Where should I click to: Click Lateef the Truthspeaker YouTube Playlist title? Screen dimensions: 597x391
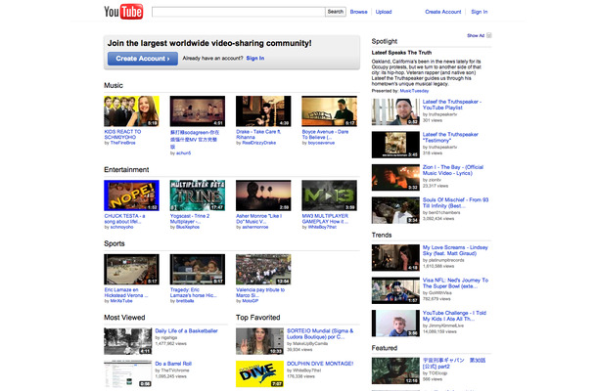tap(452, 105)
